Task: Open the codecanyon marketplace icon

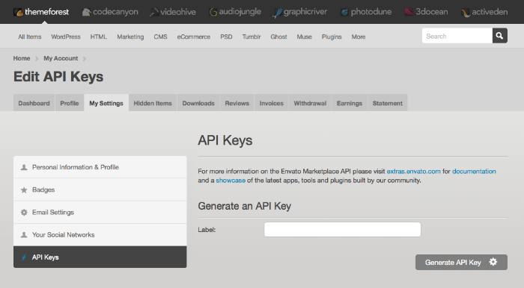Action: pyautogui.click(x=87, y=13)
